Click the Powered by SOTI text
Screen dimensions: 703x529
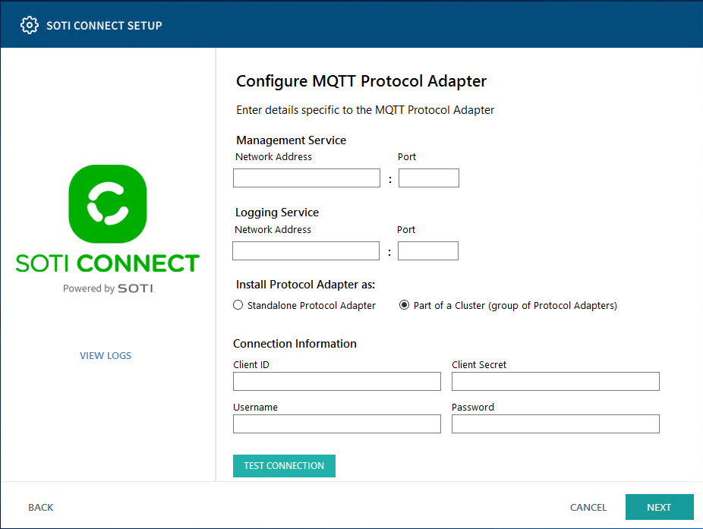coord(109,288)
